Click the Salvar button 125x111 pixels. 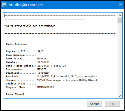coord(94,104)
